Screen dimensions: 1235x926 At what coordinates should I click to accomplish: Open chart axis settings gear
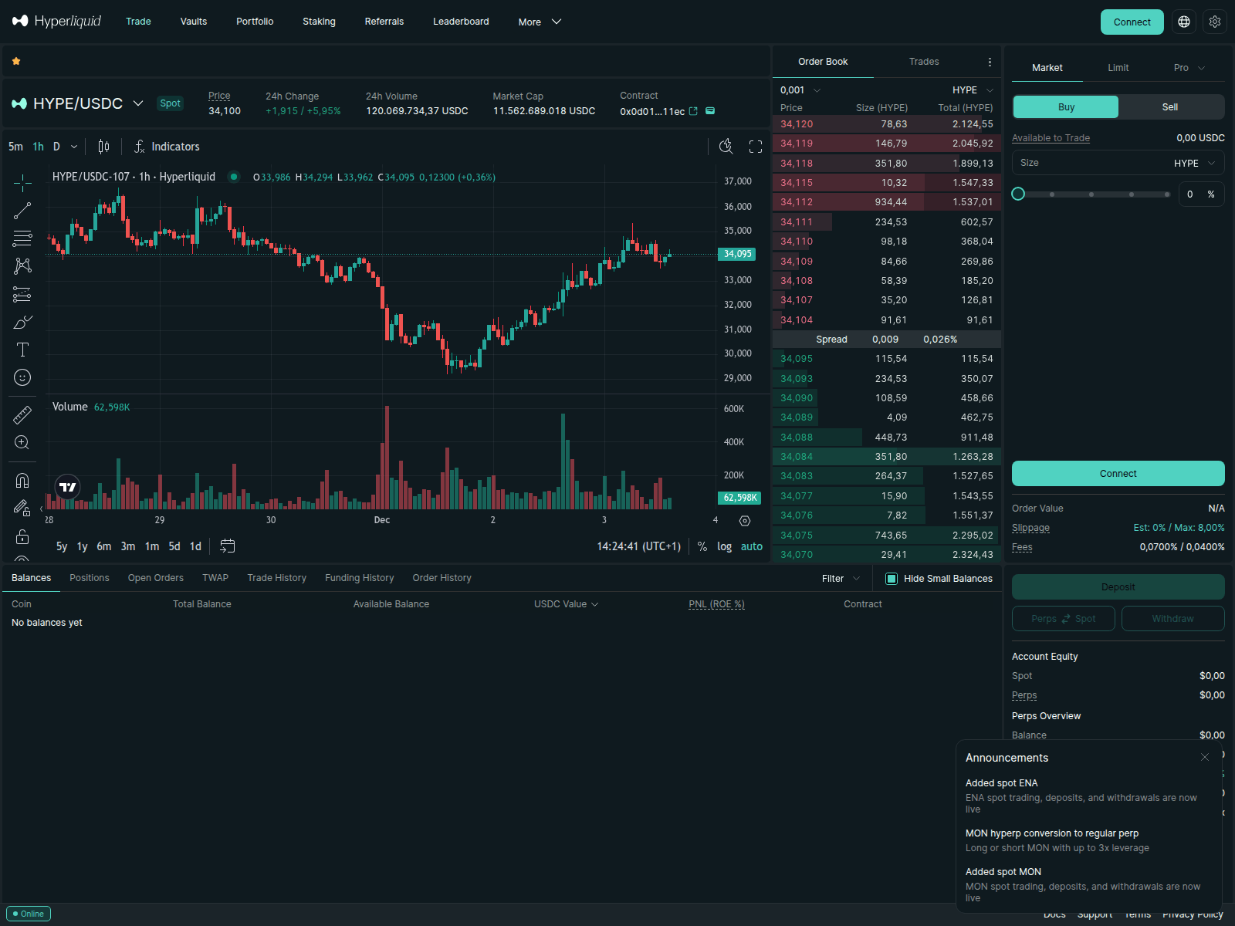pyautogui.click(x=745, y=521)
